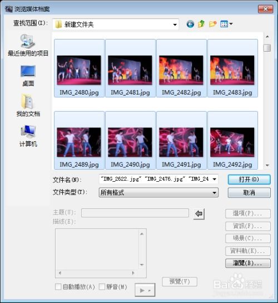This screenshot has width=278, height=303.
Task: Click the file list scroll up arrow
Action: pos(267,37)
